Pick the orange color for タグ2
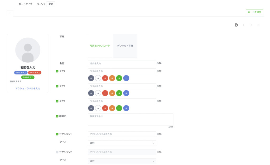Screen dimensions: 270x165 click(112, 93)
